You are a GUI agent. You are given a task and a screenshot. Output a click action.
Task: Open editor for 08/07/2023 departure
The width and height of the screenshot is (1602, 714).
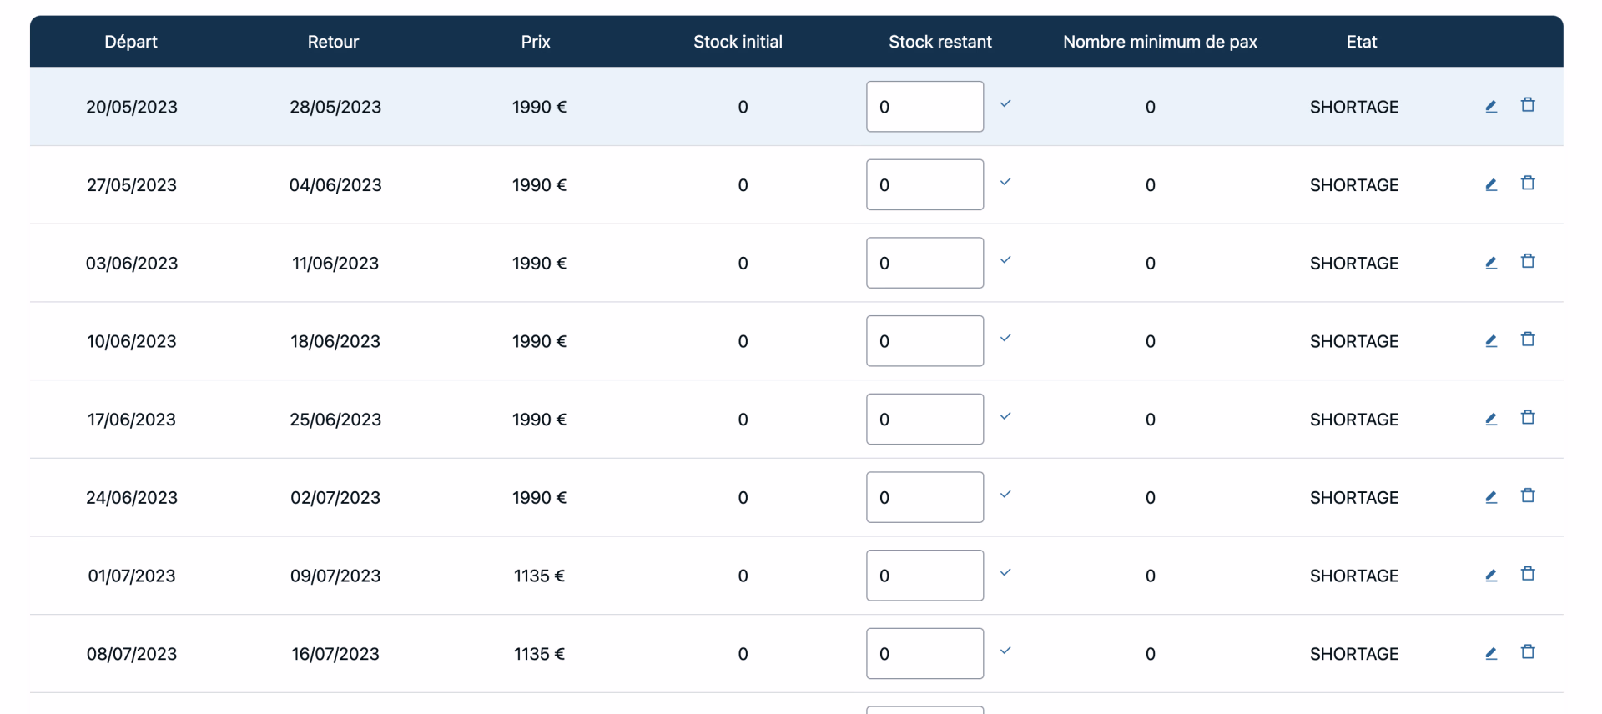[x=1491, y=653]
